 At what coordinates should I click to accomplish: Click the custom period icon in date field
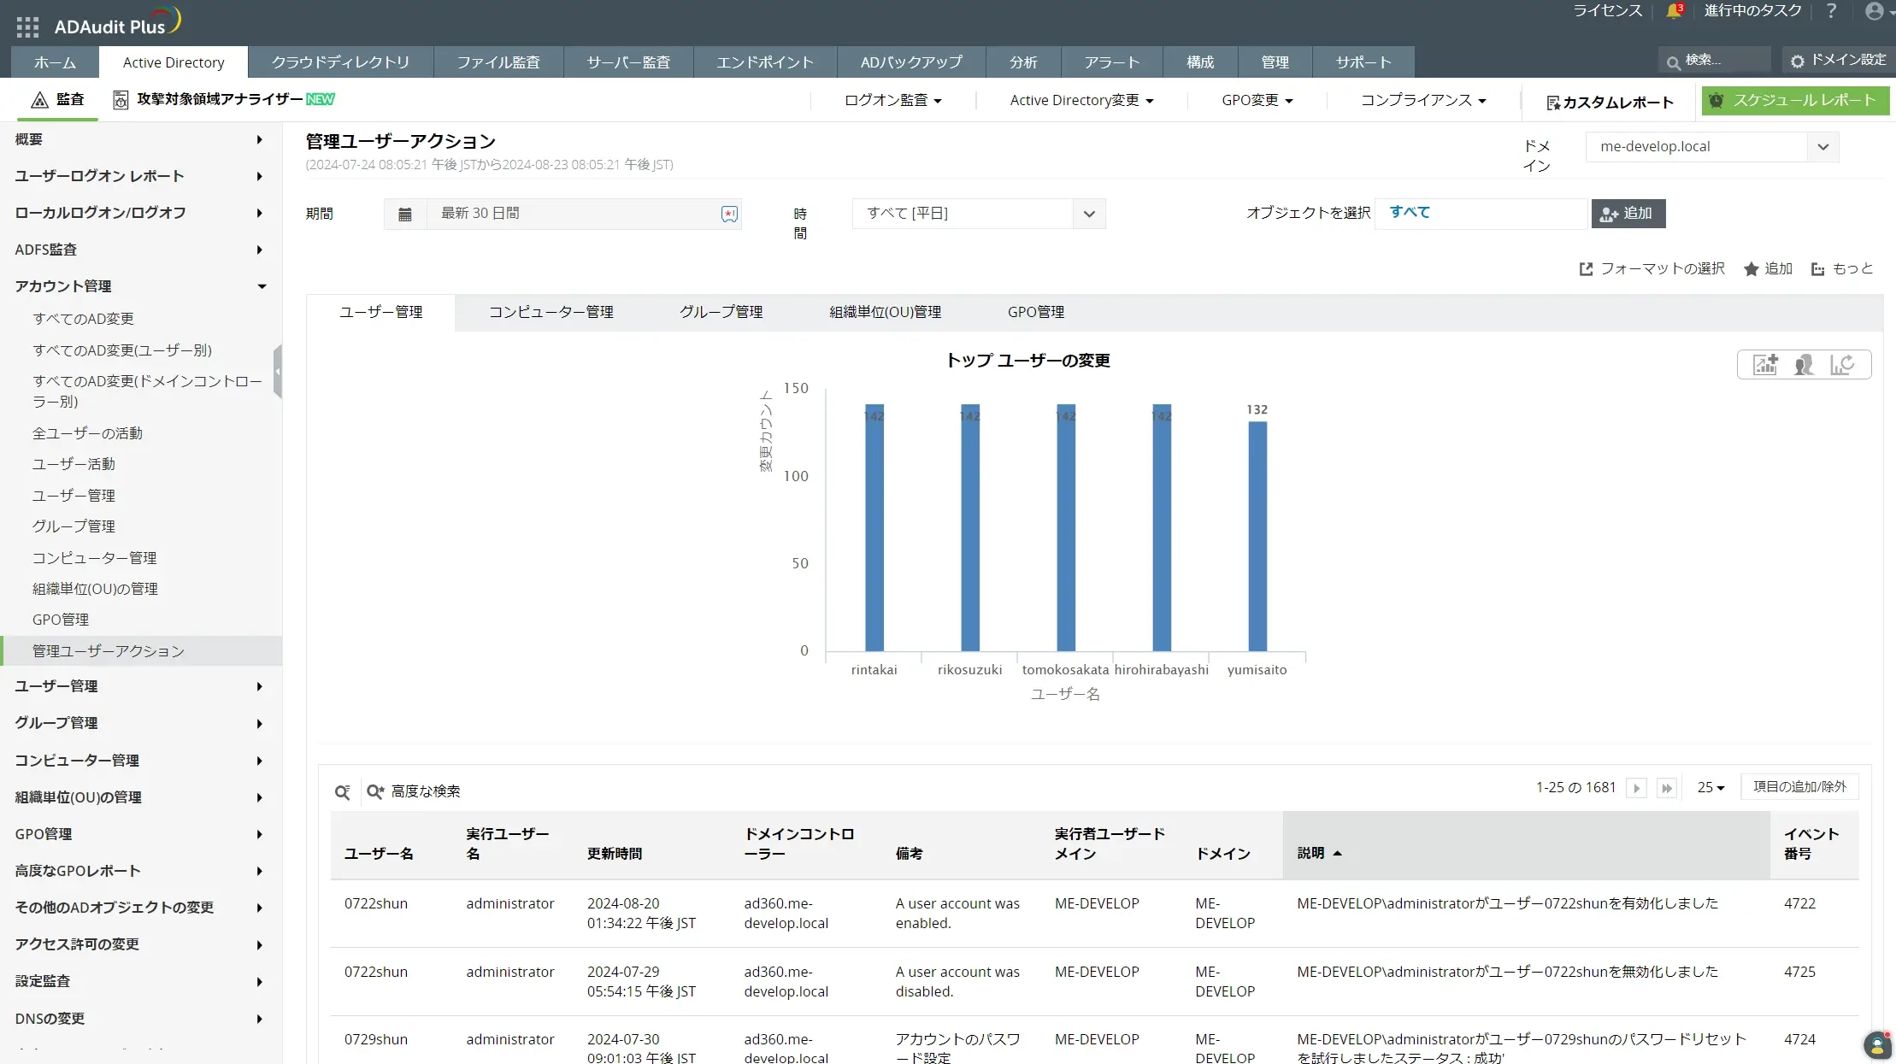coord(729,214)
